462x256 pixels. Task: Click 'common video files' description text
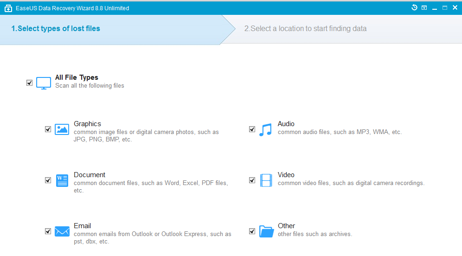tap(351, 183)
